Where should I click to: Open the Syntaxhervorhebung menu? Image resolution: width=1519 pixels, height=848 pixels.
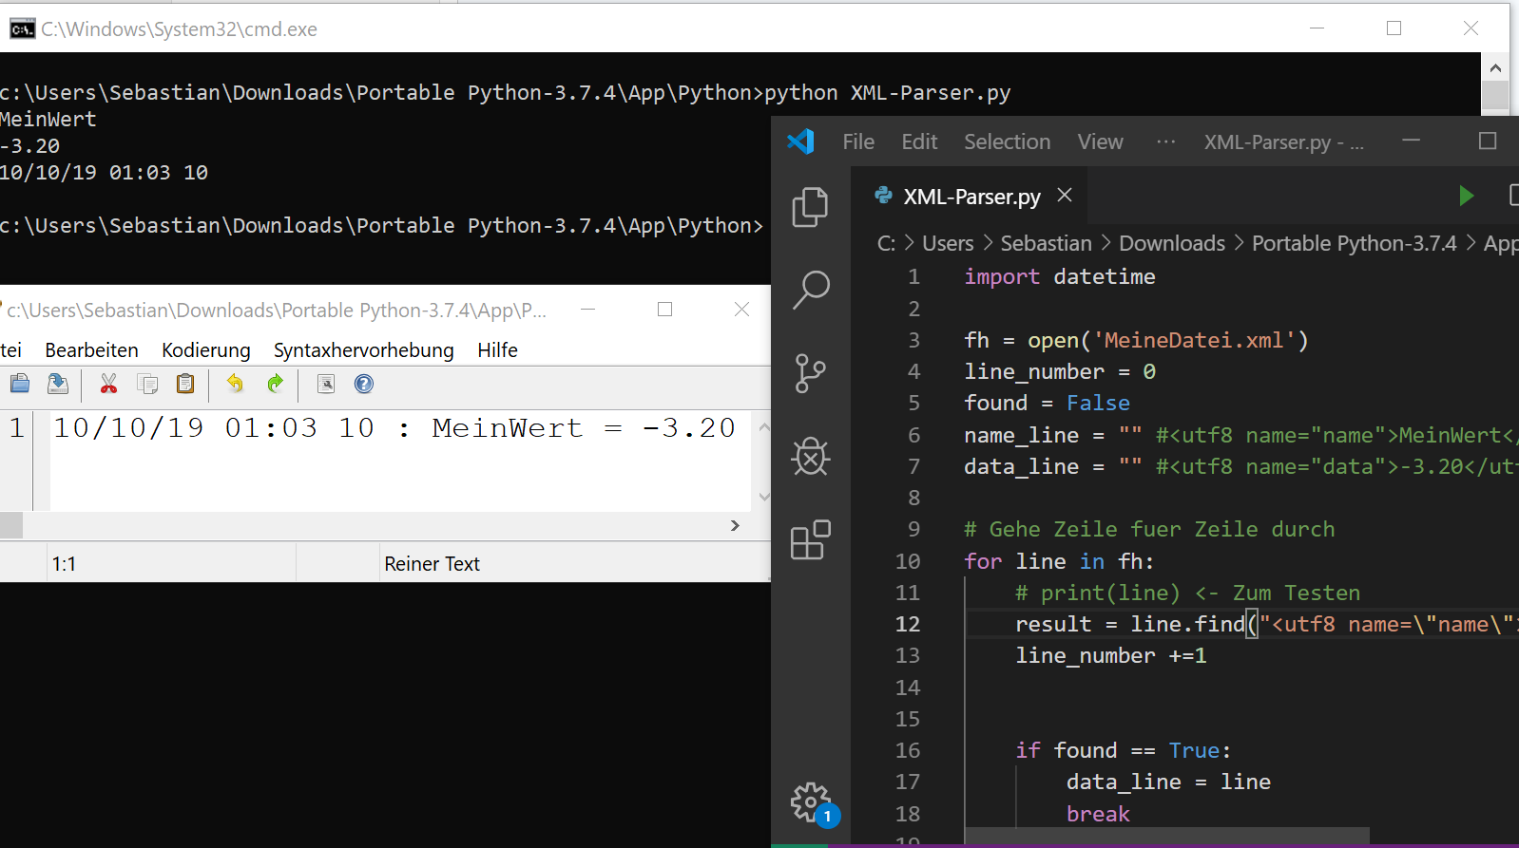click(364, 350)
